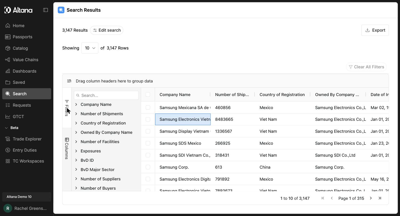This screenshot has height=216, width=400.
Task: Go to Passports
Action: [x=27, y=37]
